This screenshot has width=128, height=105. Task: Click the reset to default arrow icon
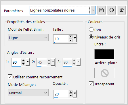(x=122, y=10)
